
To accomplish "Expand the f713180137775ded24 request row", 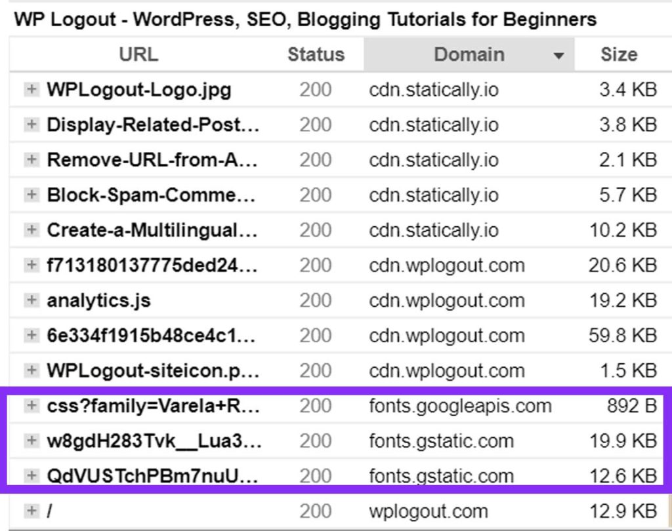I will click(31, 265).
